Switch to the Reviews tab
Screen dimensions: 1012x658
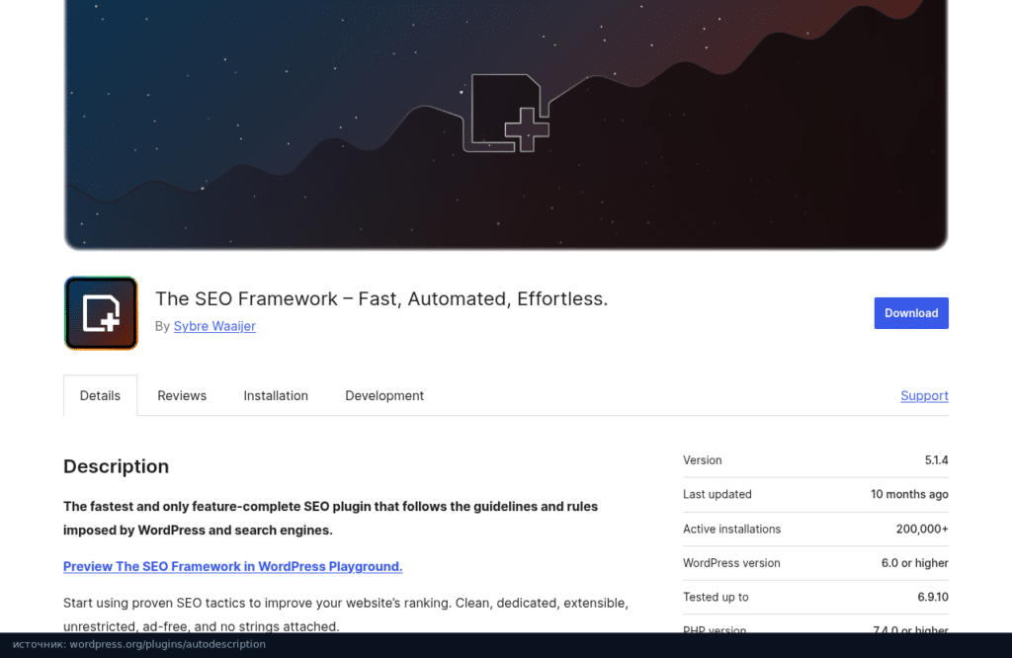[x=182, y=395]
